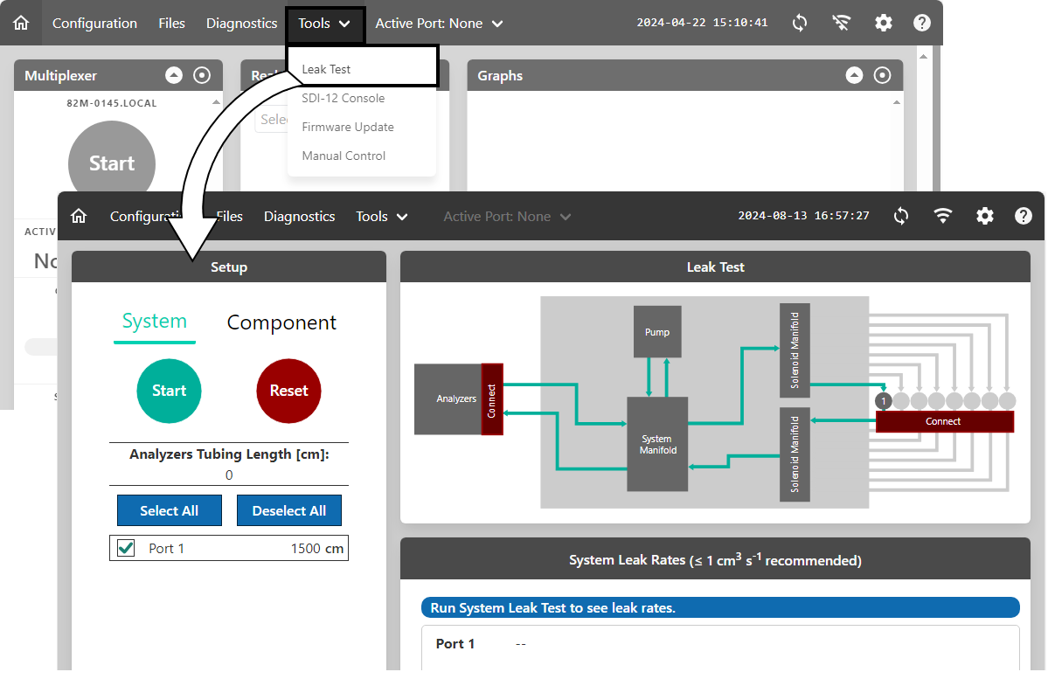
Task: Open Diagnostics menu in front window
Action: [x=299, y=216]
